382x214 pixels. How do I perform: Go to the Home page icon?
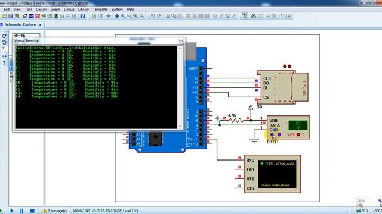25,16
